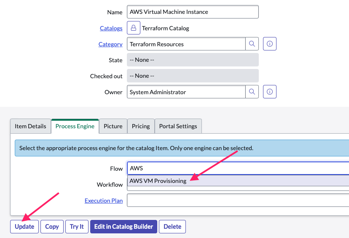This screenshot has width=349, height=238.
Task: Focus the Execution Plan field
Action: pyautogui.click(x=238, y=200)
